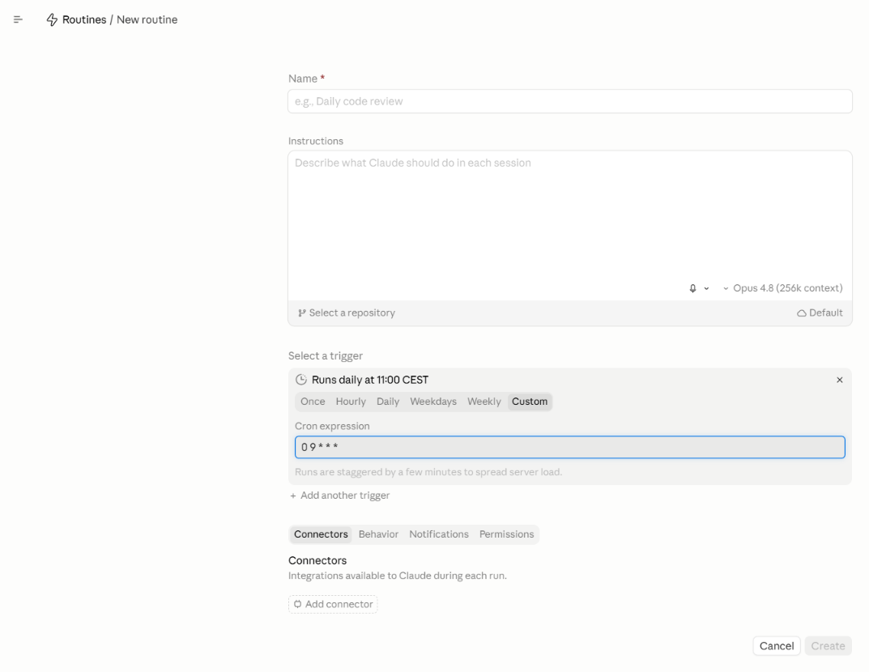Switch to the Notifications tab
The height and width of the screenshot is (672, 869).
(439, 534)
